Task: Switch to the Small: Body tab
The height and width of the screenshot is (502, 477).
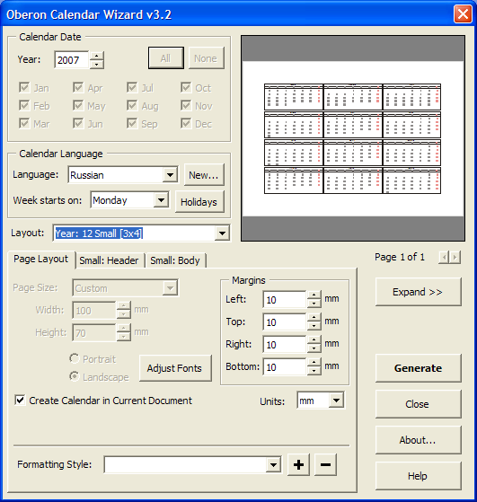Action: tap(175, 260)
